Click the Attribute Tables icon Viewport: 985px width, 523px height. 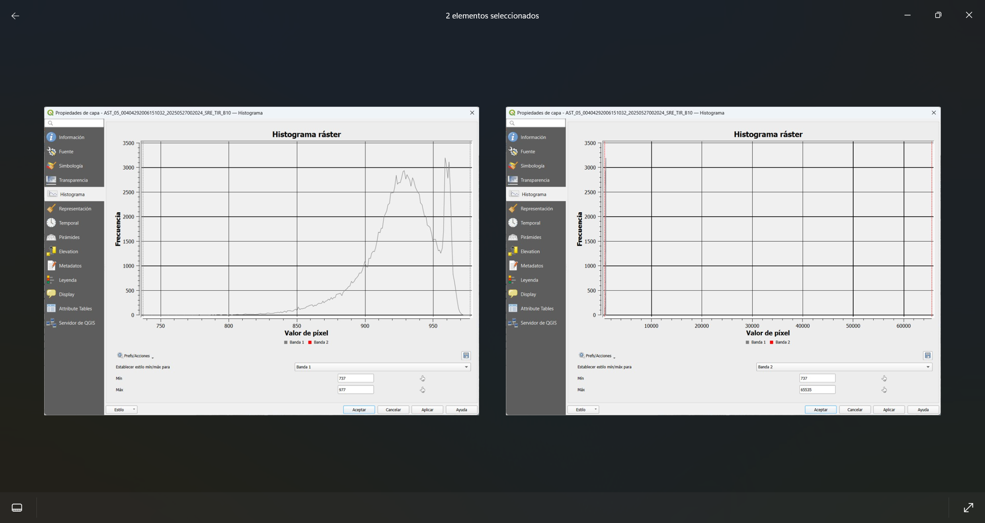pos(51,308)
